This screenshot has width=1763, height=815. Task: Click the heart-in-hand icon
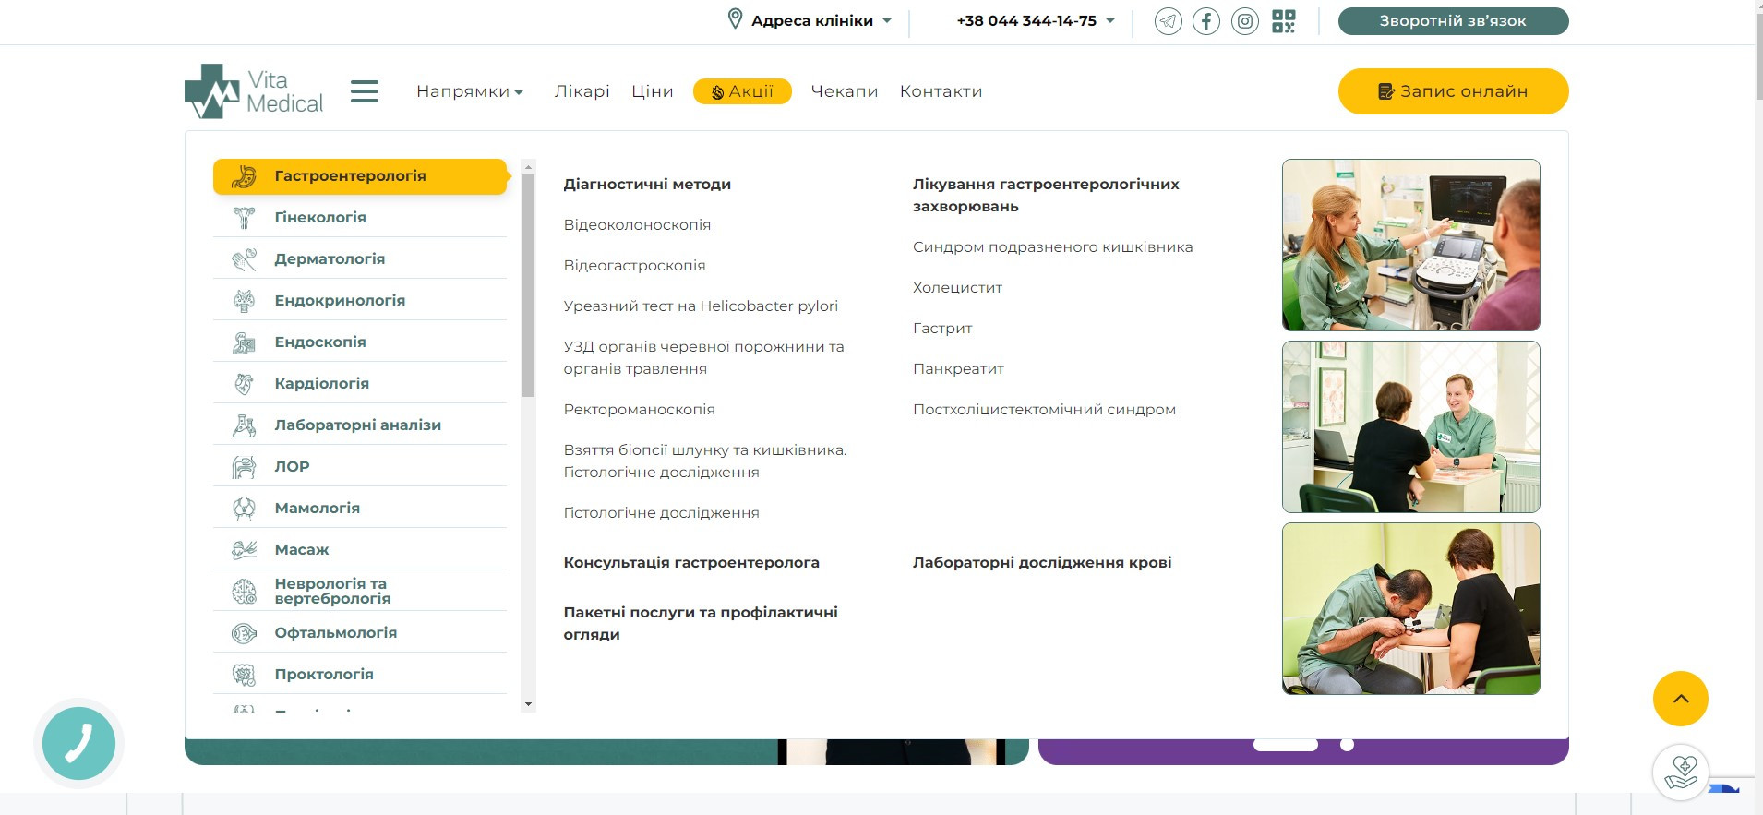1680,773
